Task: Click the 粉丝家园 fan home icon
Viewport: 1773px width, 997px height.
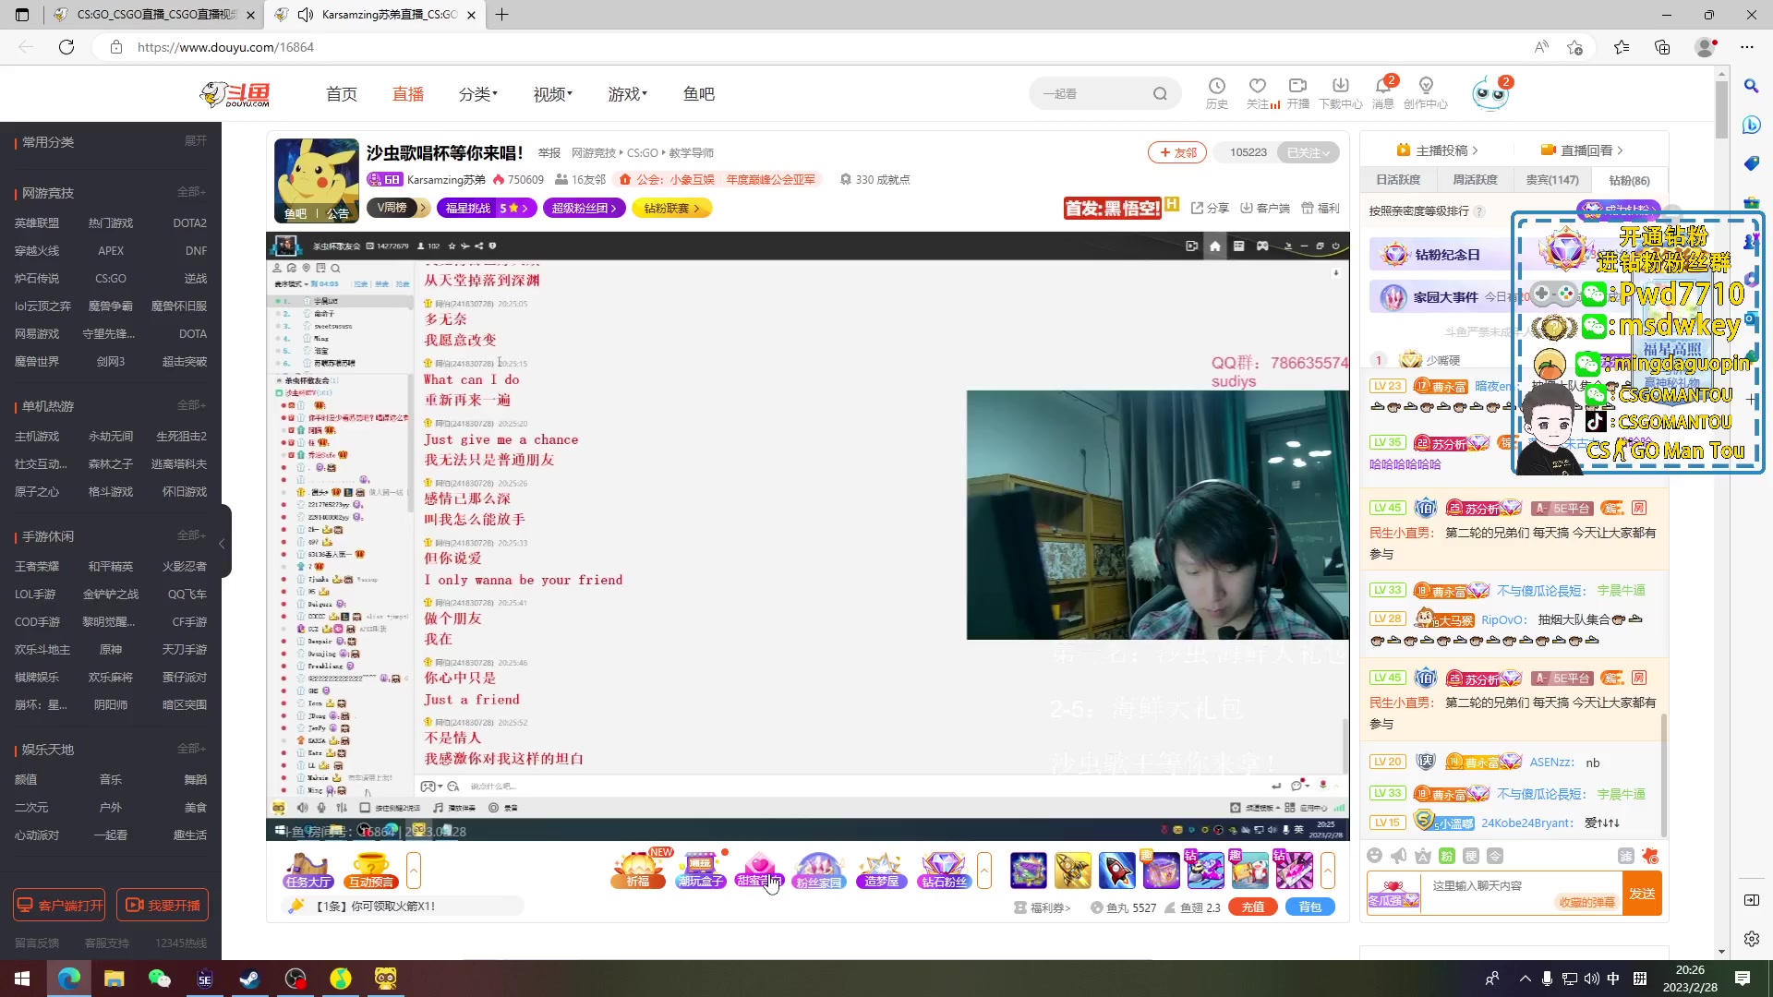Action: [x=820, y=869]
